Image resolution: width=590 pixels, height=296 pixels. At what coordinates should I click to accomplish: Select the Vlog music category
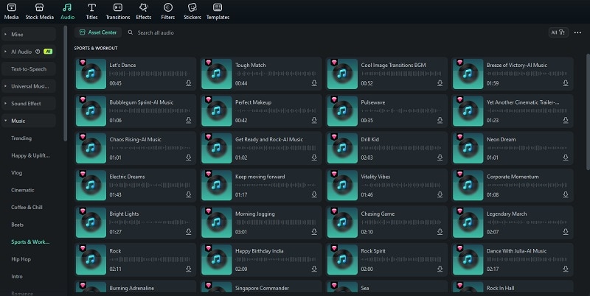coord(16,173)
